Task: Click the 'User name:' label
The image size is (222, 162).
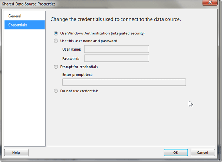Action: click(x=72, y=49)
